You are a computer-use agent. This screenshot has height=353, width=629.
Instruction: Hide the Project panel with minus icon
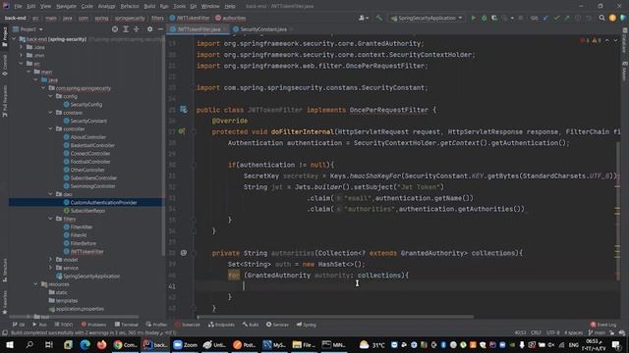160,29
